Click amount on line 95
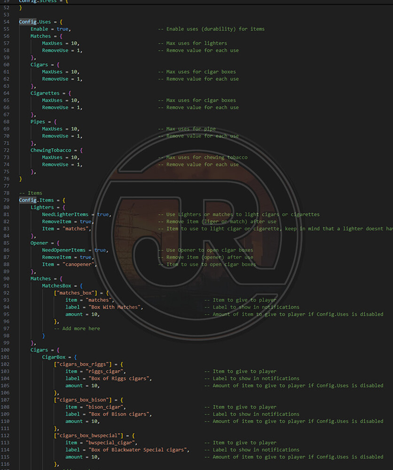The image size is (393, 470). [74, 314]
